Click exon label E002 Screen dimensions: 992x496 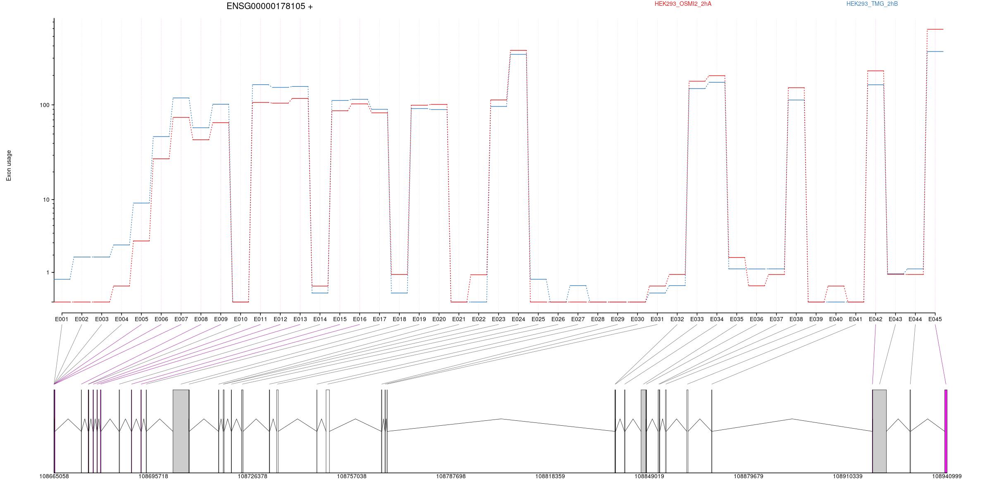tap(81, 319)
